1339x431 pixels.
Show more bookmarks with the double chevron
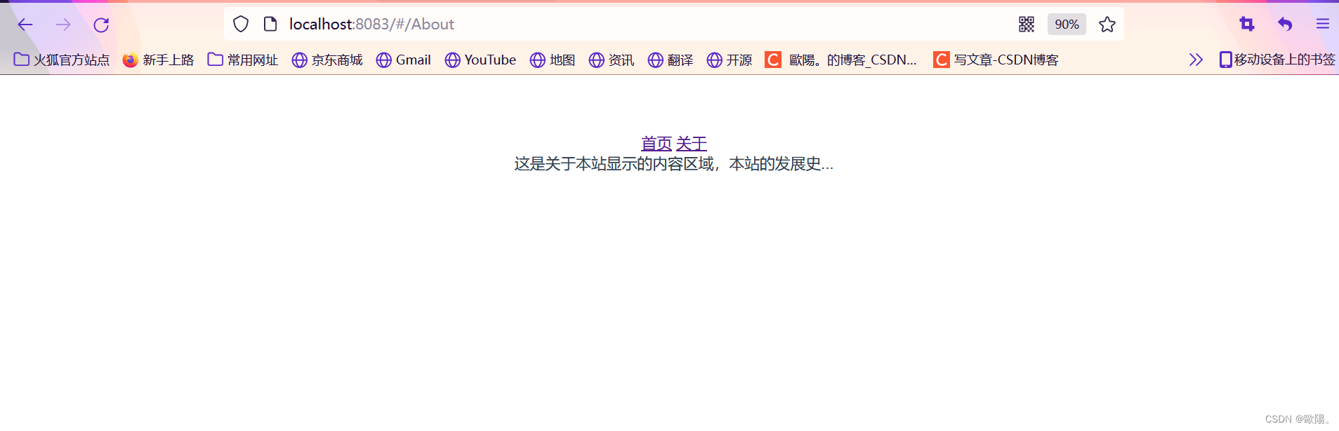1196,60
